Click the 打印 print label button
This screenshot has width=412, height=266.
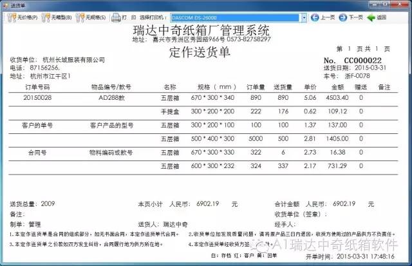point(129,18)
